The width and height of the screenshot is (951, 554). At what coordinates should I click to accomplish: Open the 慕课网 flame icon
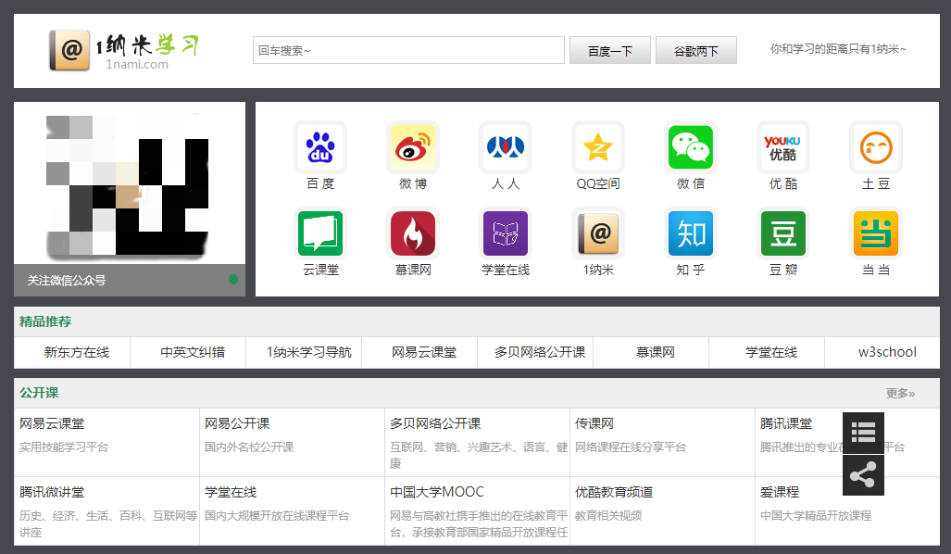tap(413, 233)
